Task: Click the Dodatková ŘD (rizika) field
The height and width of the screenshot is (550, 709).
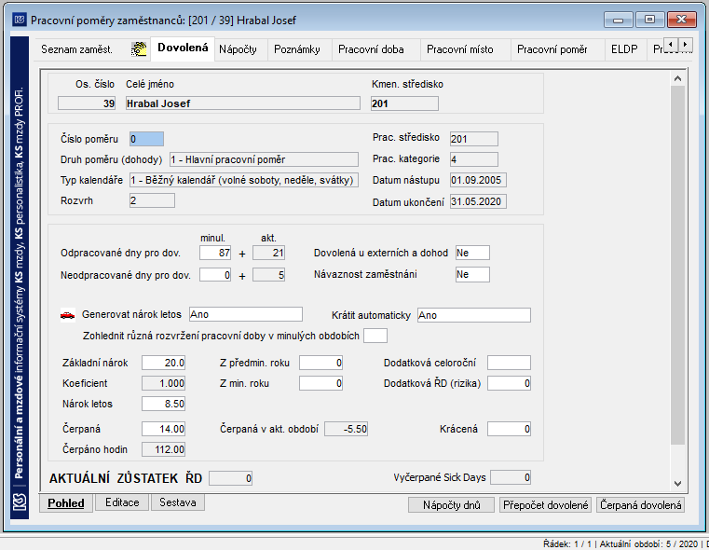Action: tap(509, 383)
